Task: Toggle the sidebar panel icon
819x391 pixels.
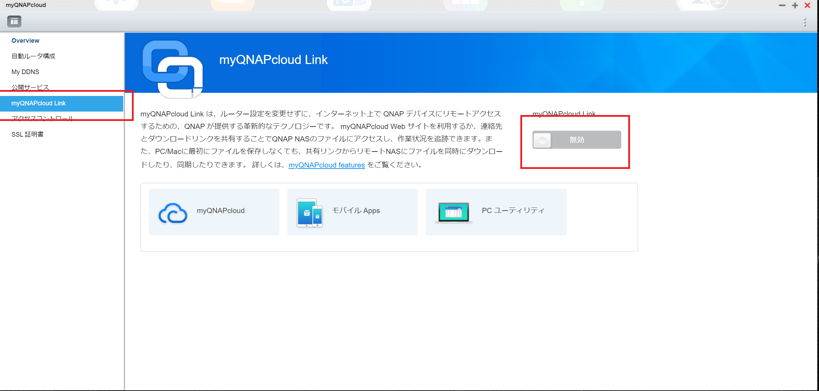Action: click(14, 22)
